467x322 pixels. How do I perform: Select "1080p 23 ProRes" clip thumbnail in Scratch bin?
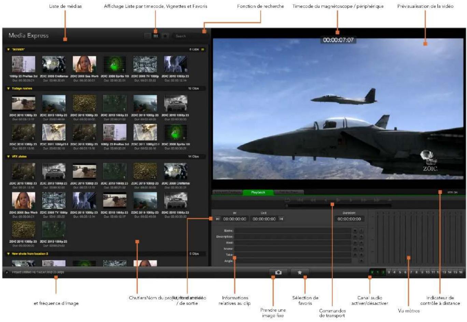(x=24, y=65)
